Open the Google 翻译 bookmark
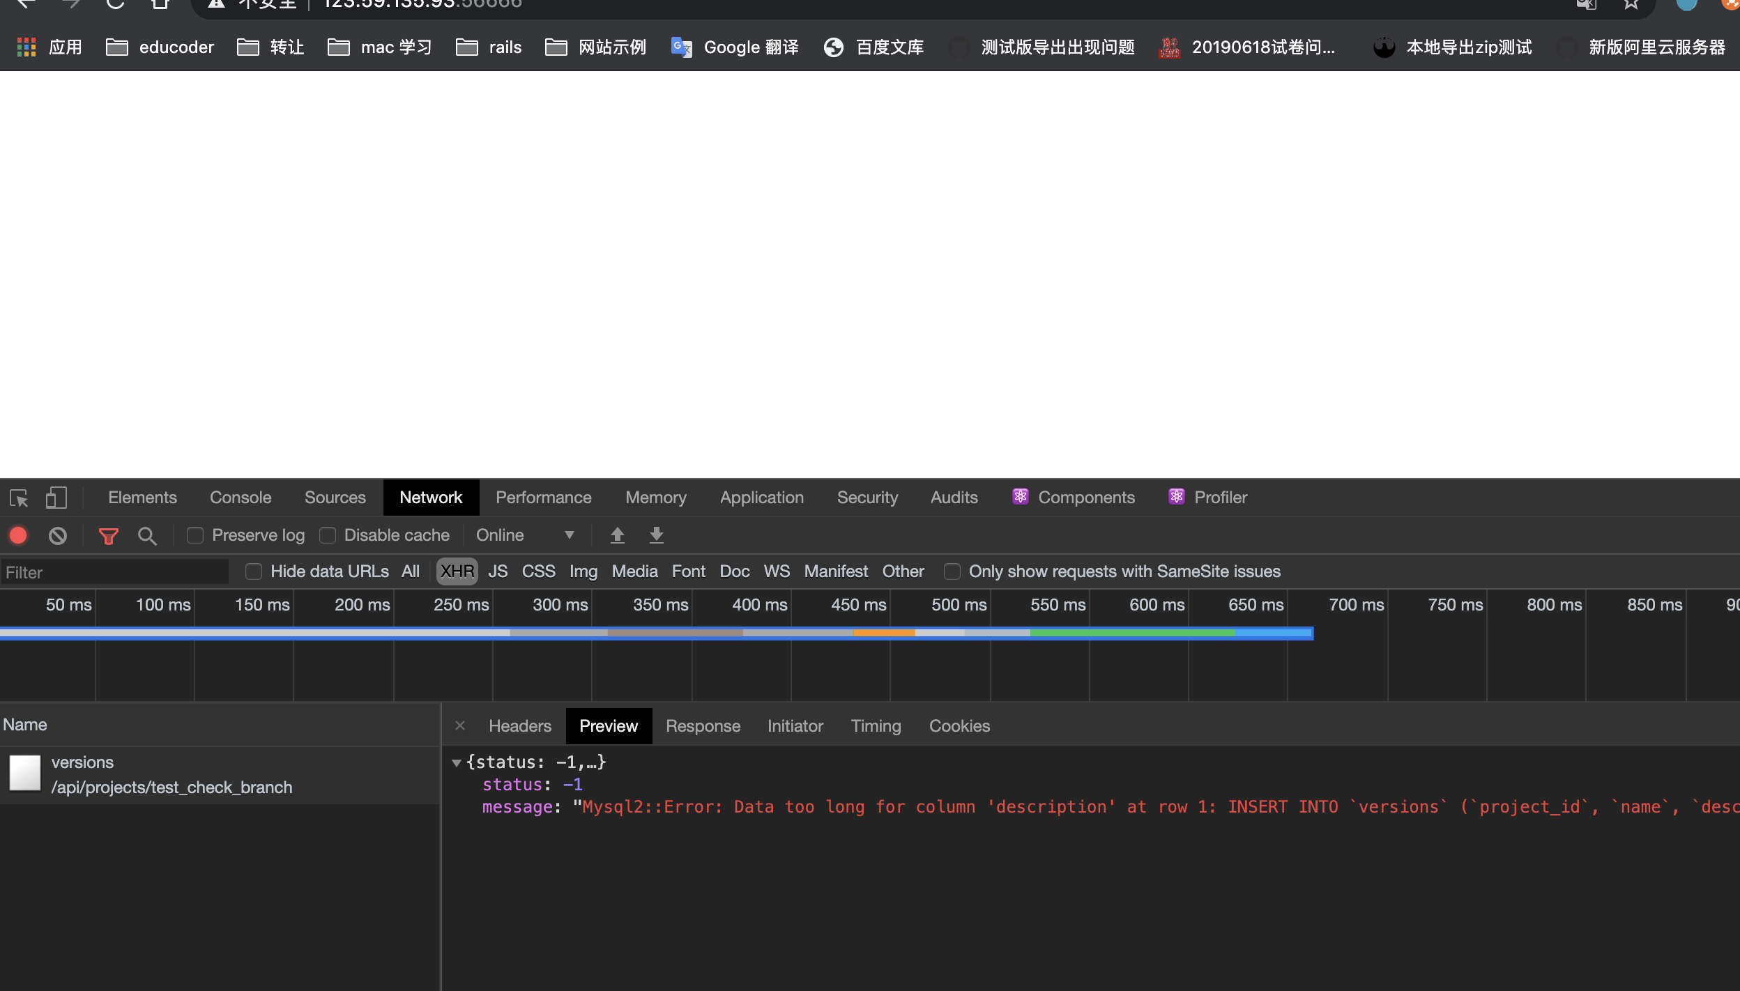 click(x=735, y=47)
